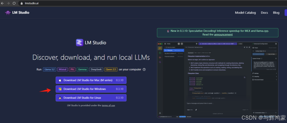This screenshot has height=123, width=287.
Task: Open the Blog page
Action: 276,13
